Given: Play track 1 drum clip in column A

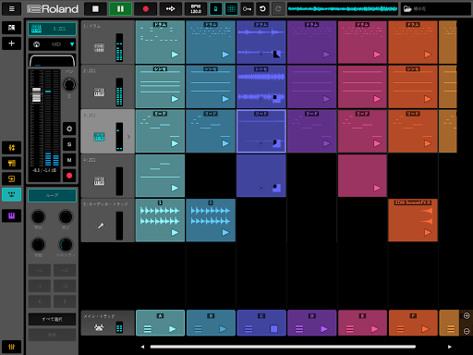Looking at the screenshot, I should pos(175,55).
